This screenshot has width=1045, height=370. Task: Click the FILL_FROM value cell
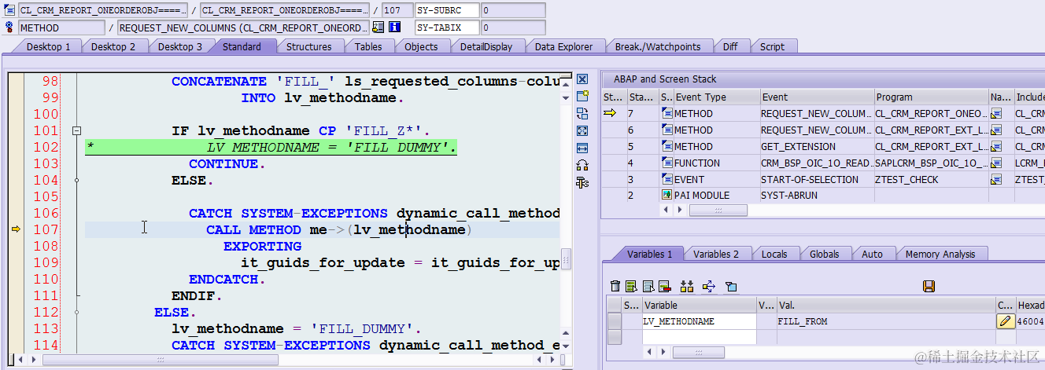point(886,321)
